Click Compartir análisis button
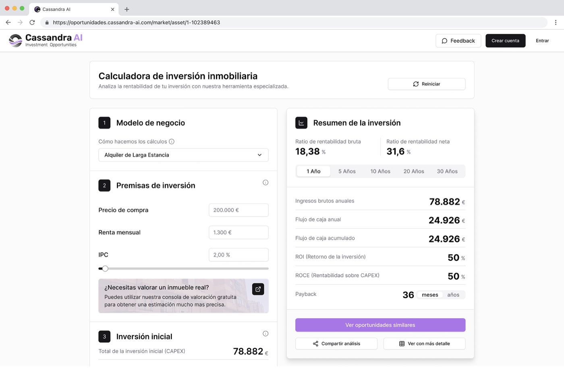 click(x=336, y=343)
